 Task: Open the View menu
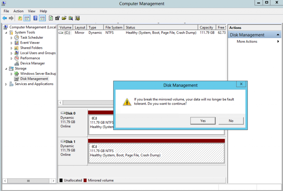pyautogui.click(x=32, y=11)
